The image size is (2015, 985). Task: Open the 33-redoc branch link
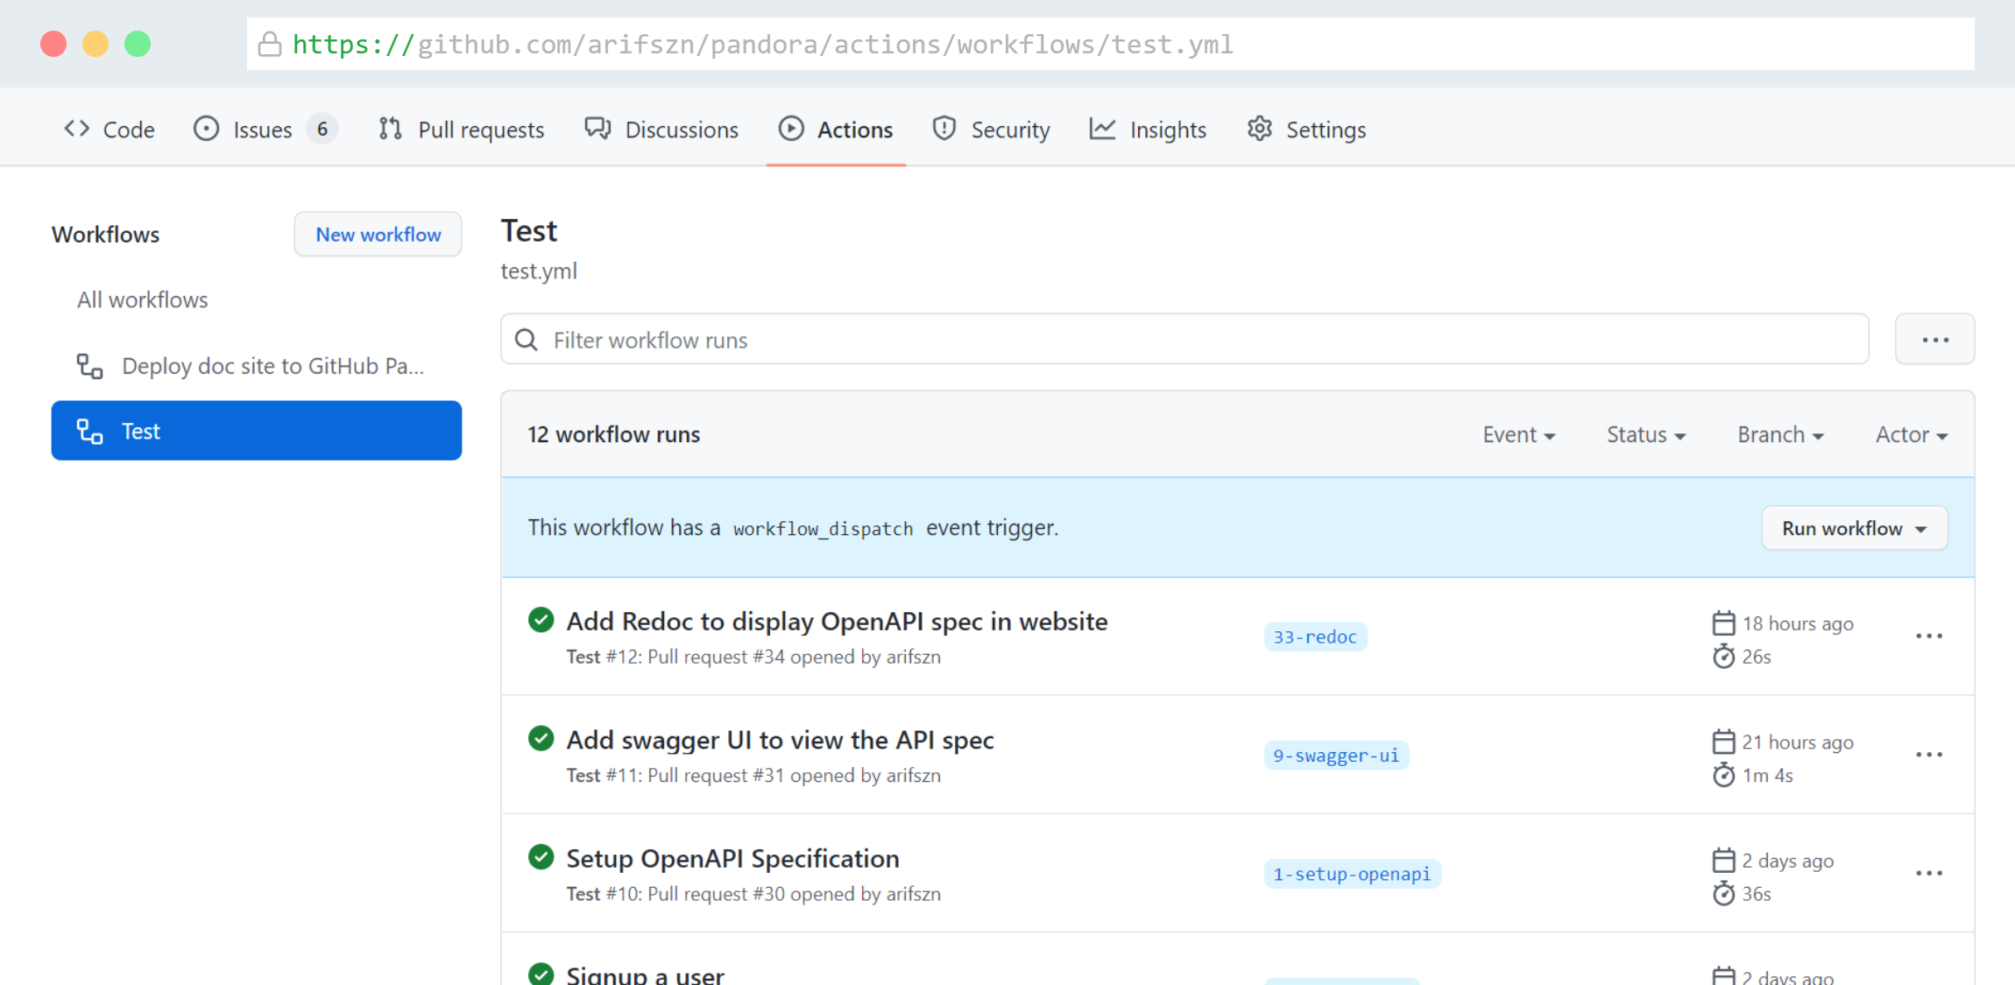[1314, 637]
